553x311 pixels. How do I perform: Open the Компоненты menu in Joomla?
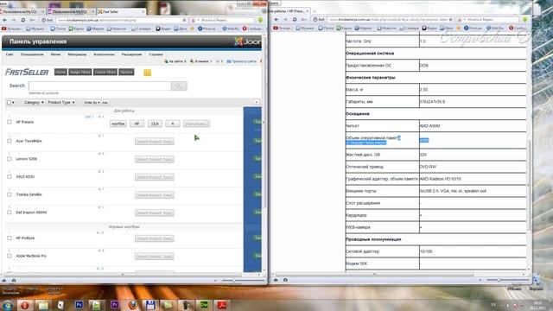104,54
